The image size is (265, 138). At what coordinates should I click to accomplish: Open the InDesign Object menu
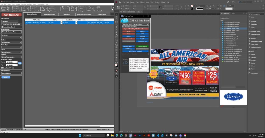142,2
